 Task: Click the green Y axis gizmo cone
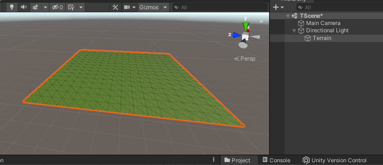point(246,26)
